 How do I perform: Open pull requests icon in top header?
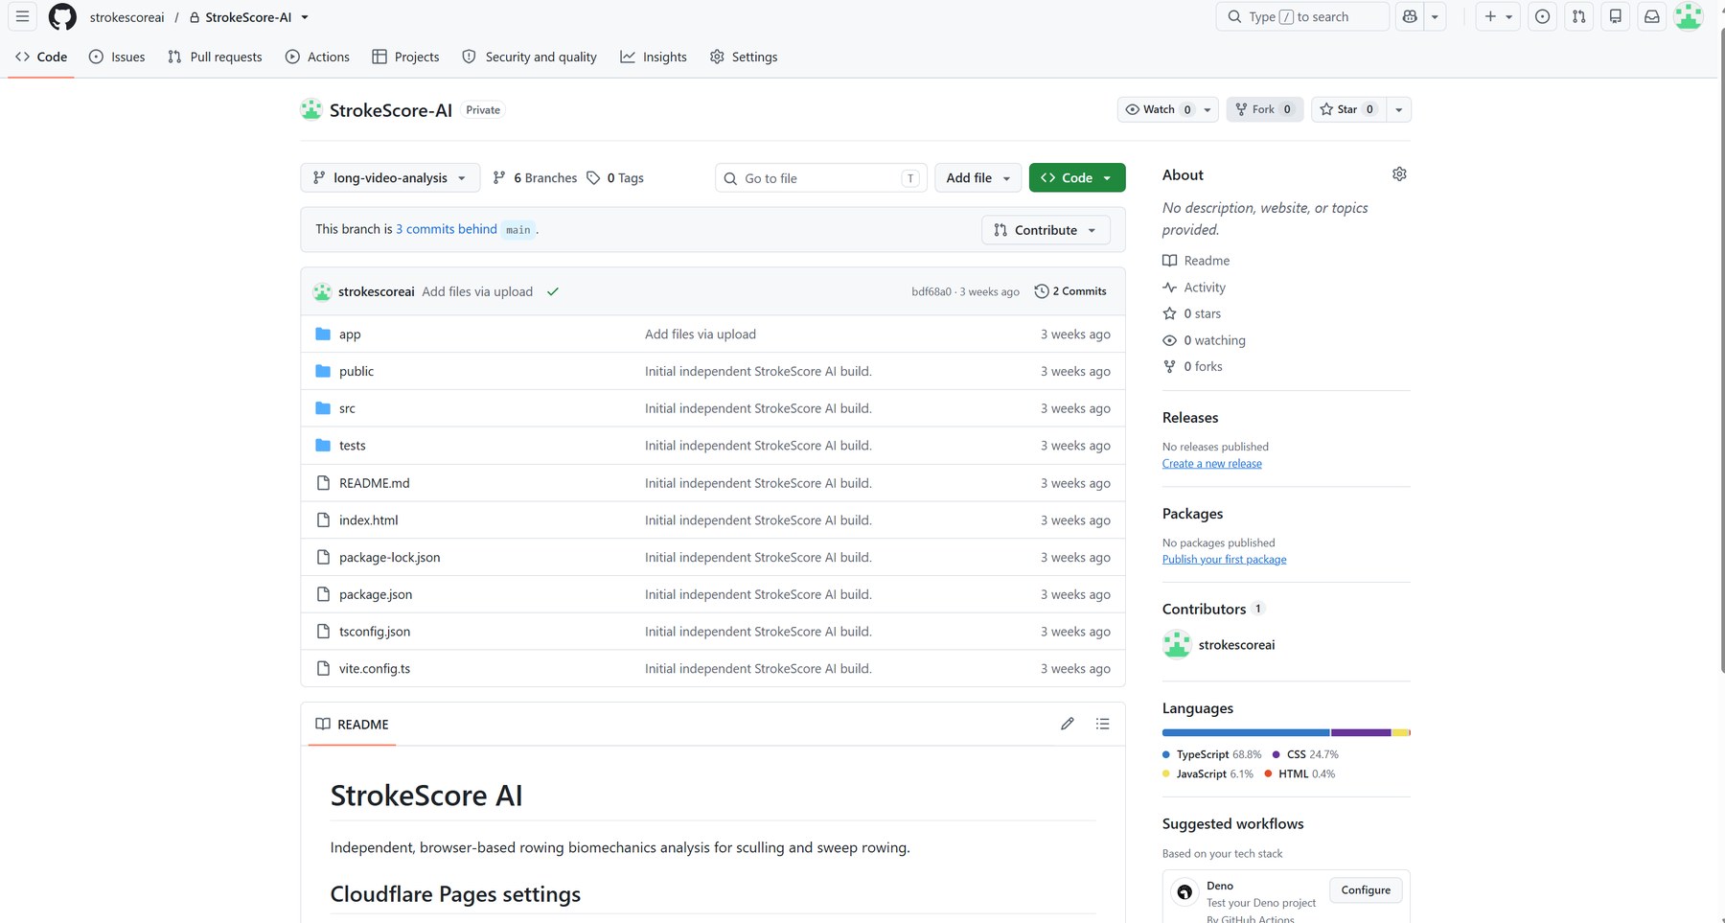coord(1579,16)
